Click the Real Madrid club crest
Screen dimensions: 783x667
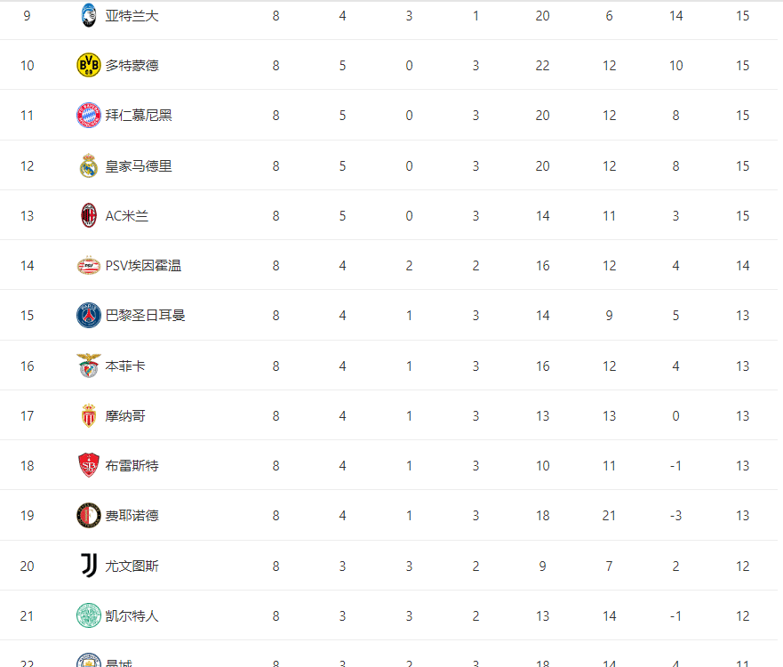[x=89, y=165]
